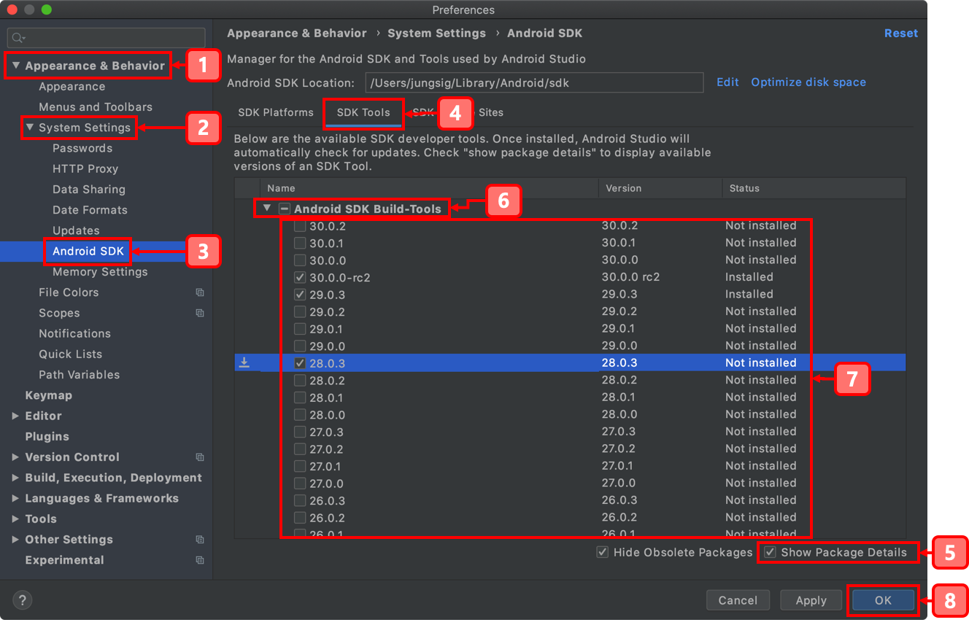Select the Quick Lists item
969x625 pixels.
tap(70, 354)
